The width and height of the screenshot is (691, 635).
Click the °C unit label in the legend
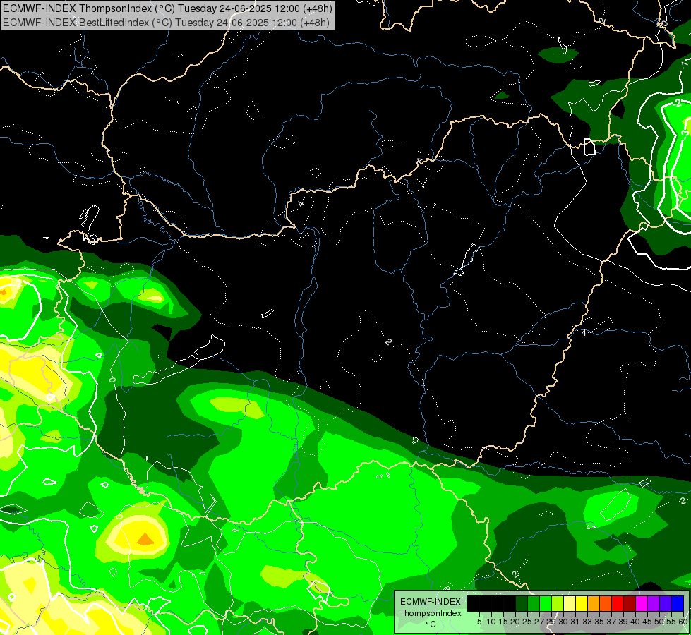click(431, 624)
